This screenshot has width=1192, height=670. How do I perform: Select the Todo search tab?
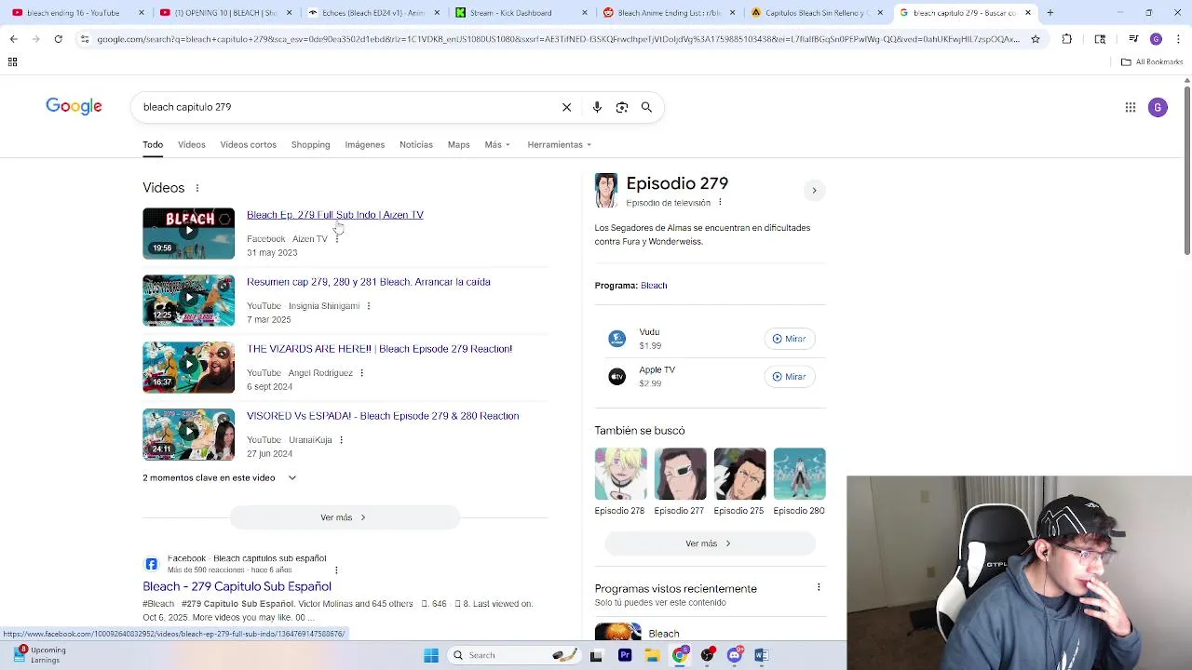coord(153,144)
